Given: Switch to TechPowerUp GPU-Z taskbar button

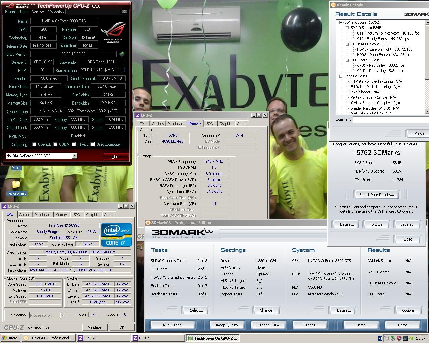Looking at the screenshot, I should (212, 338).
